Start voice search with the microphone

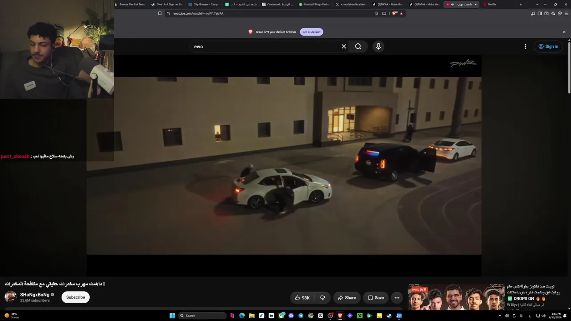378,46
